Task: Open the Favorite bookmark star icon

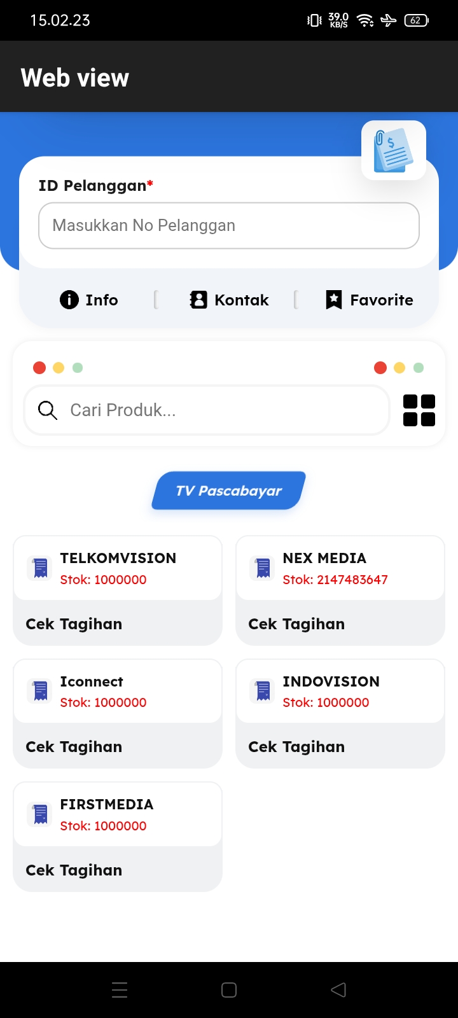Action: (334, 300)
